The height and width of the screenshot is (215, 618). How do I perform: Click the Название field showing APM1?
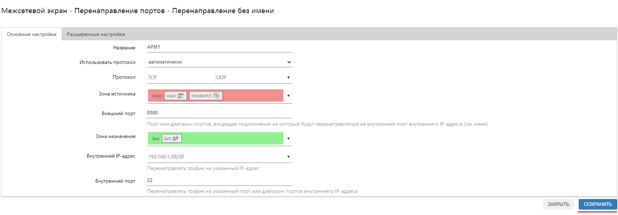[218, 47]
